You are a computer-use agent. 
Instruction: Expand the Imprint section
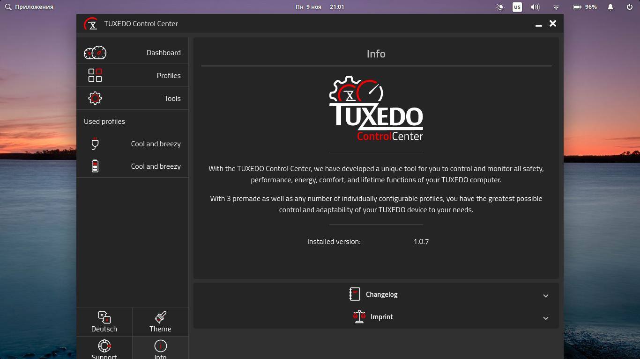click(376, 316)
